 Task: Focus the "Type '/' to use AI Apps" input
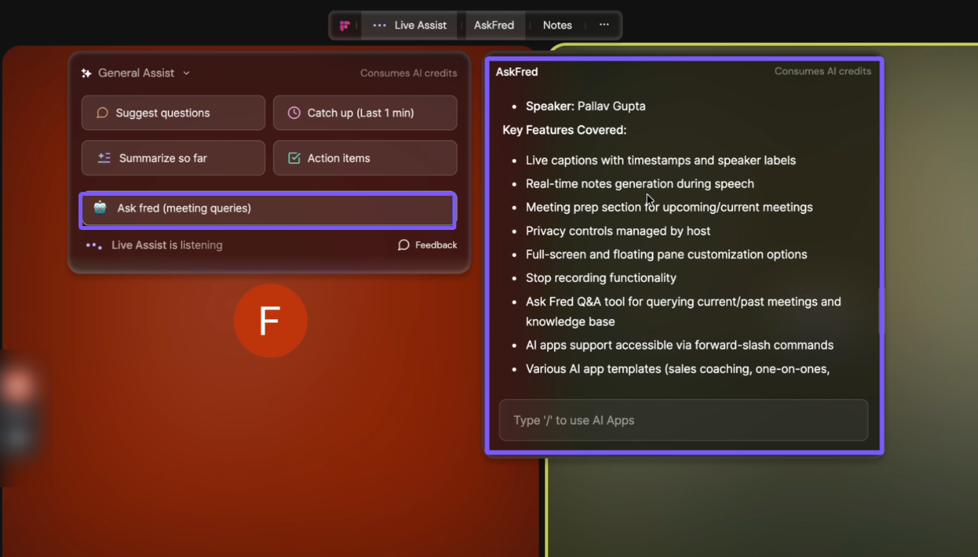pyautogui.click(x=683, y=420)
